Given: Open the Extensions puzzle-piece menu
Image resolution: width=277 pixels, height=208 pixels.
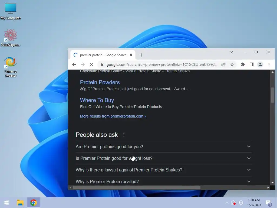Looking at the screenshot, I should 243,64.
